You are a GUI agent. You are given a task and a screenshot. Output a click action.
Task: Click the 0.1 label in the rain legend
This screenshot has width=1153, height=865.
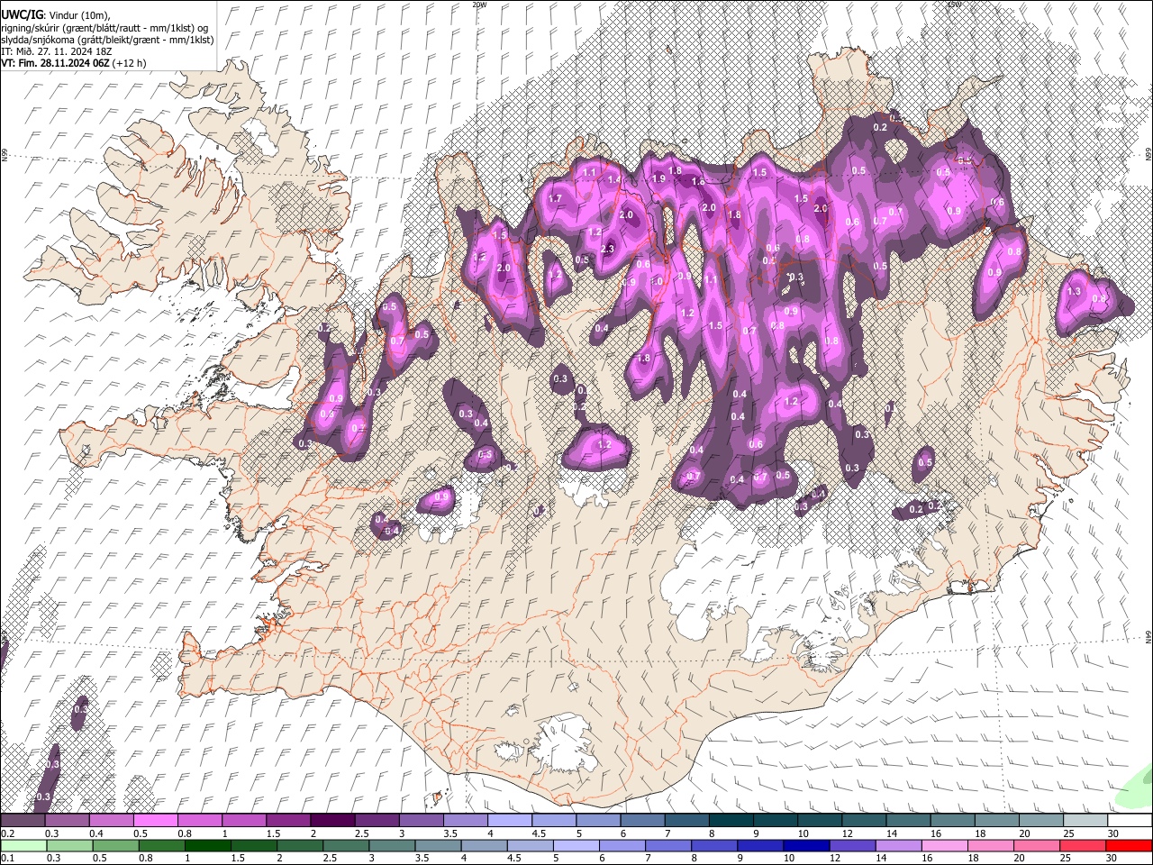coord(6,859)
